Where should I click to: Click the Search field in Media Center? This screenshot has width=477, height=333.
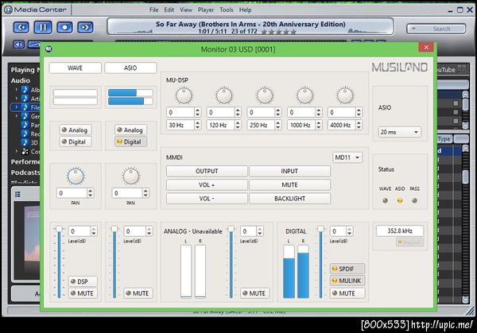coord(436,29)
